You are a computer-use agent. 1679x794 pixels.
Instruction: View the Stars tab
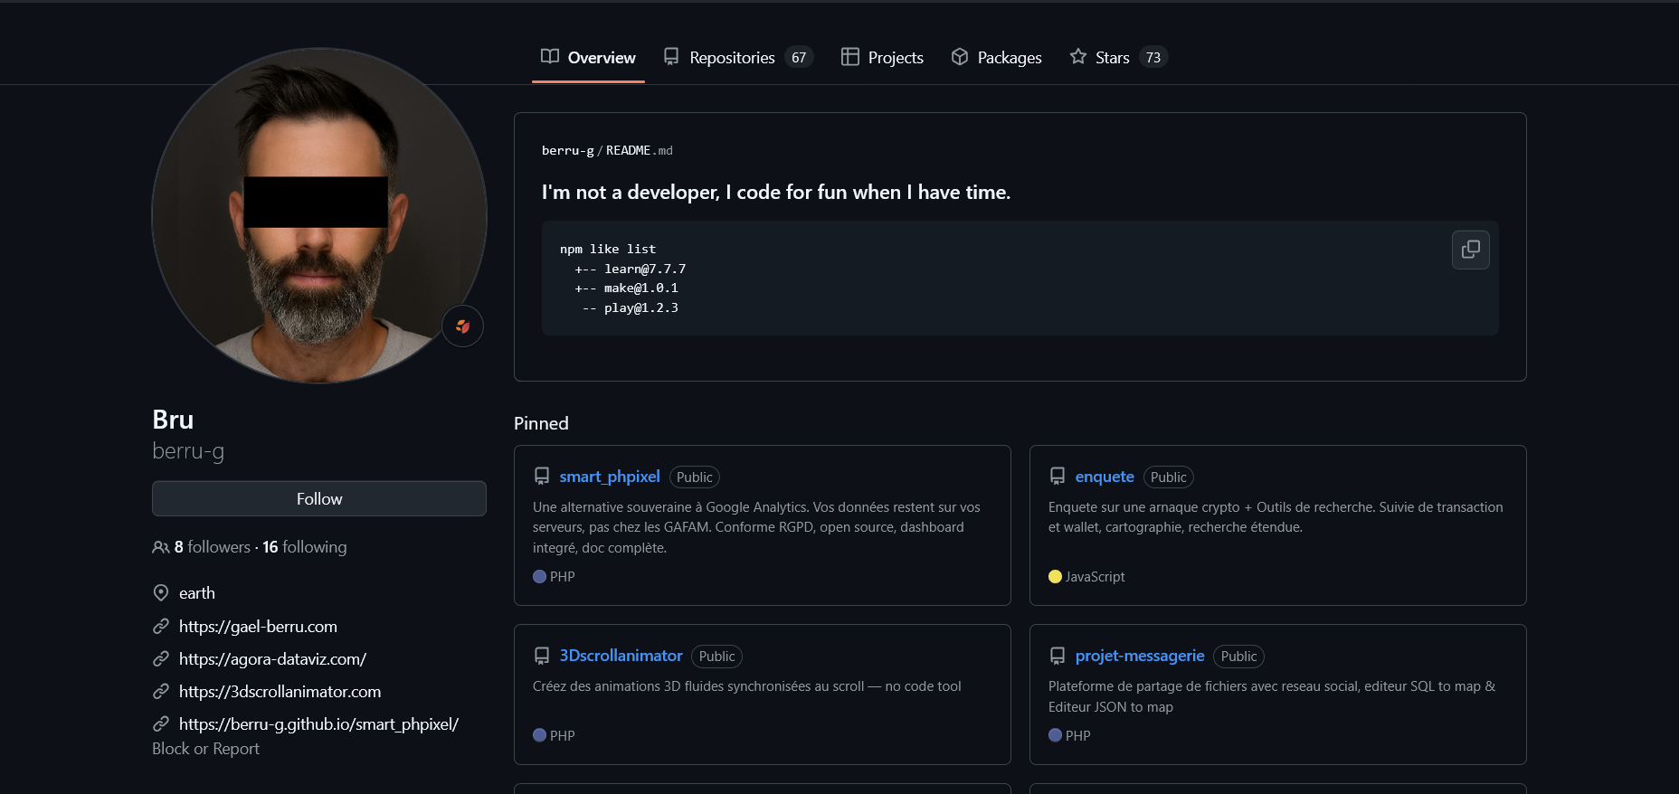click(1118, 57)
